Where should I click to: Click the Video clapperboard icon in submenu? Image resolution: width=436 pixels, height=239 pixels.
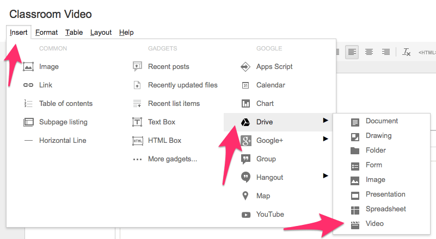click(355, 224)
